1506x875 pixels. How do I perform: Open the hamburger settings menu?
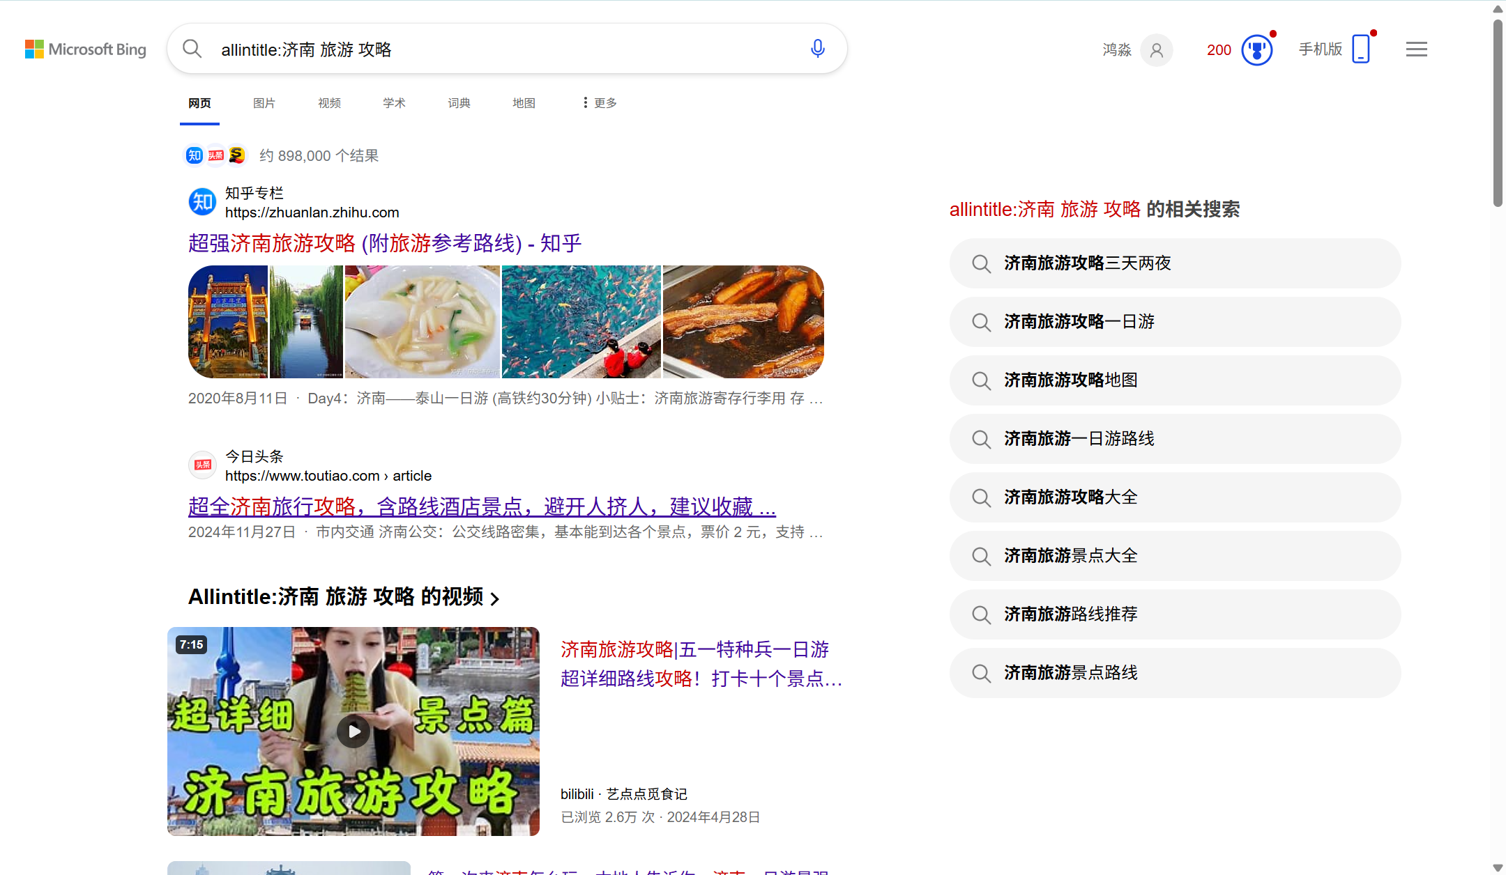click(1416, 49)
